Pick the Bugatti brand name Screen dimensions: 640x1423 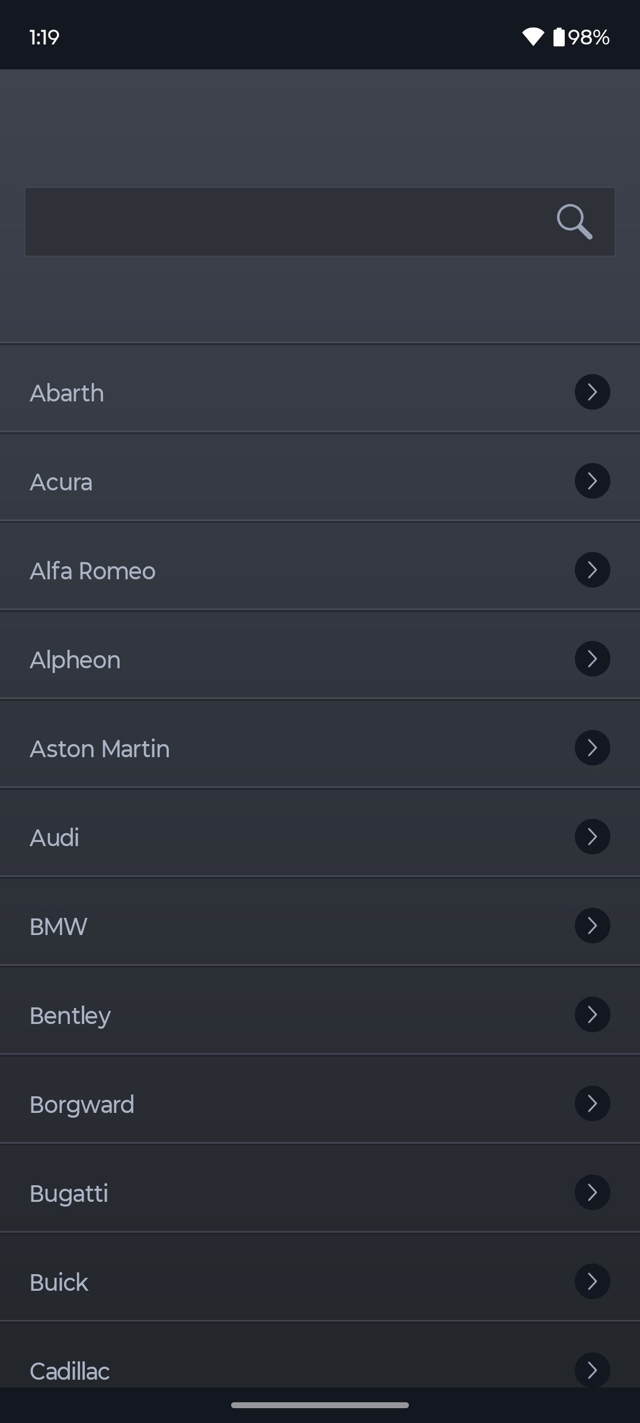(x=69, y=1194)
